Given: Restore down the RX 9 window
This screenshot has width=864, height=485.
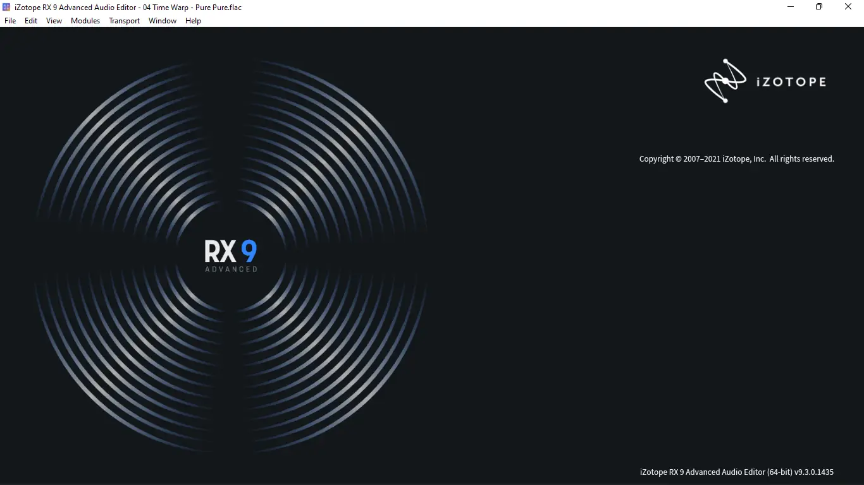Looking at the screenshot, I should click(819, 7).
